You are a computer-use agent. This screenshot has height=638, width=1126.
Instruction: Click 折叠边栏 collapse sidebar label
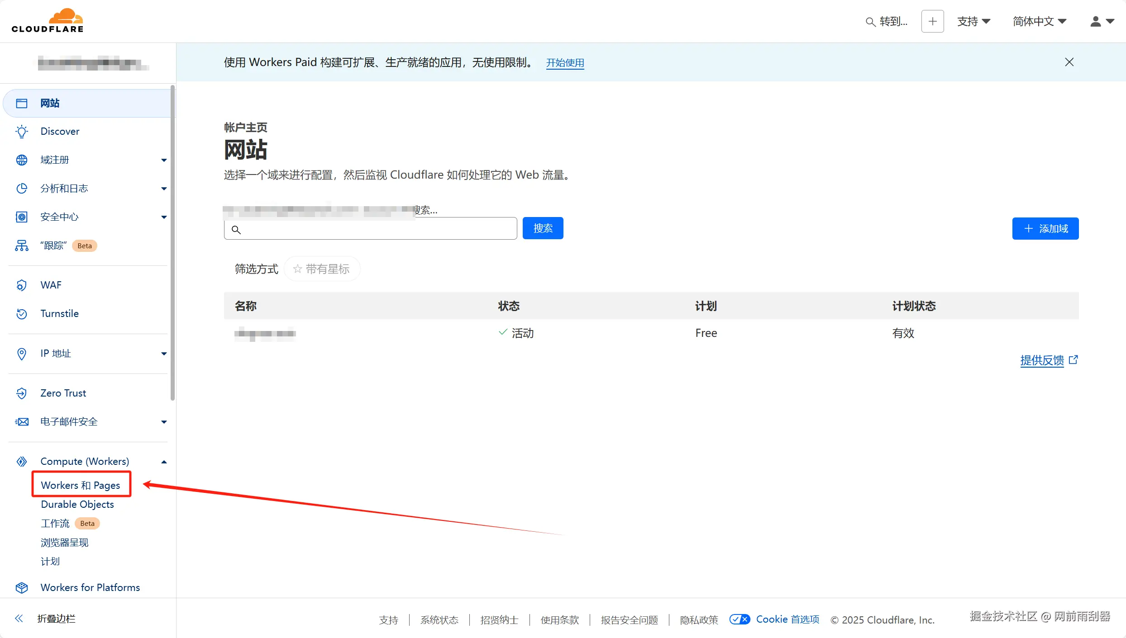click(x=56, y=618)
